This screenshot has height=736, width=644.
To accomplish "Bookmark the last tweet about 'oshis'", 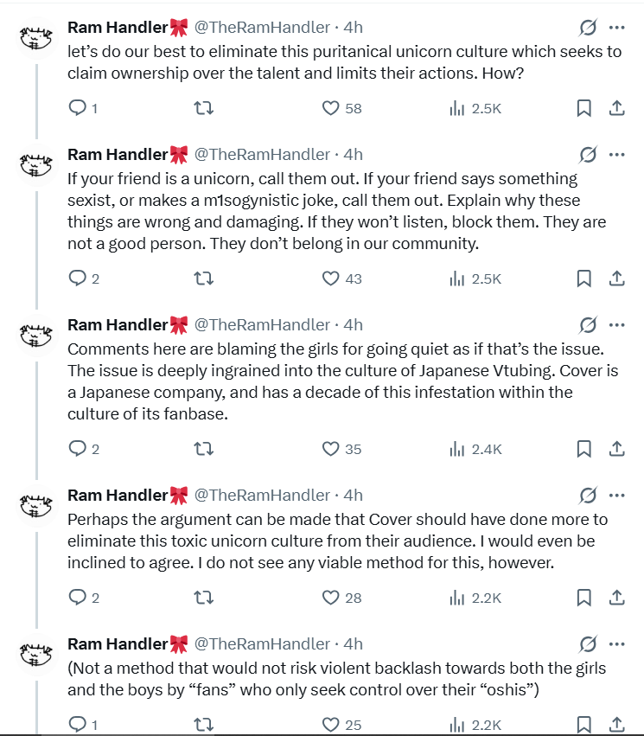I will [x=583, y=724].
